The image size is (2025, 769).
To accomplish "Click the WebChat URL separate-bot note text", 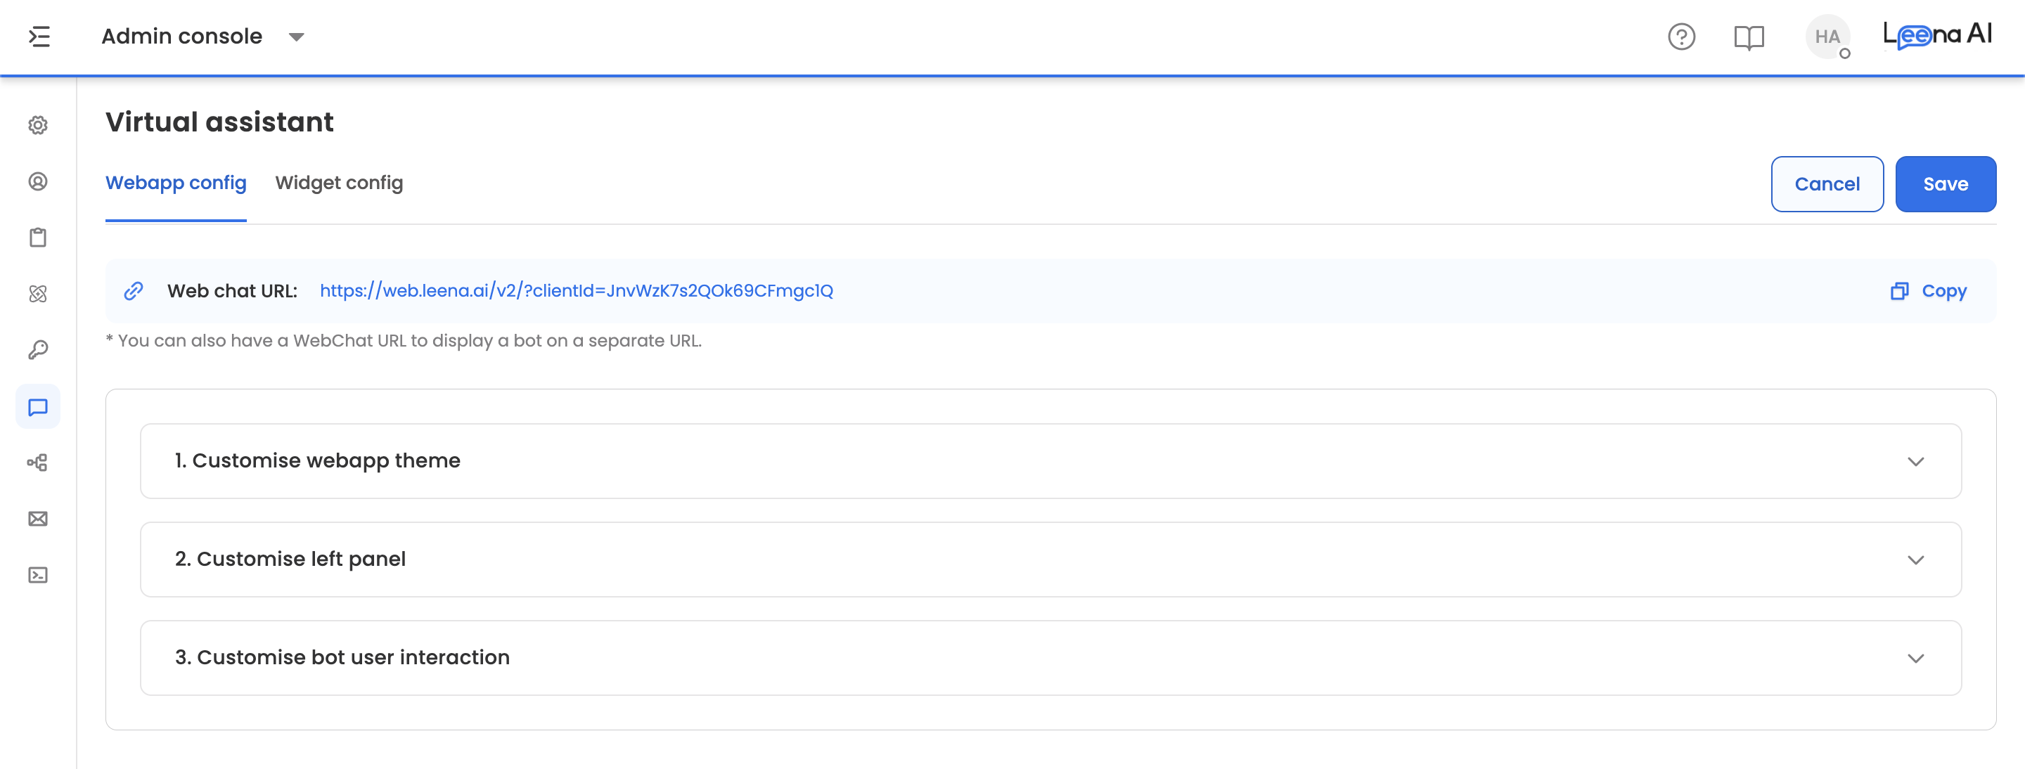I will (404, 341).
